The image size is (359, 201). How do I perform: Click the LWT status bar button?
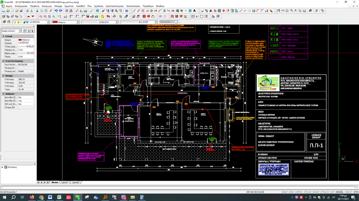click(332, 192)
